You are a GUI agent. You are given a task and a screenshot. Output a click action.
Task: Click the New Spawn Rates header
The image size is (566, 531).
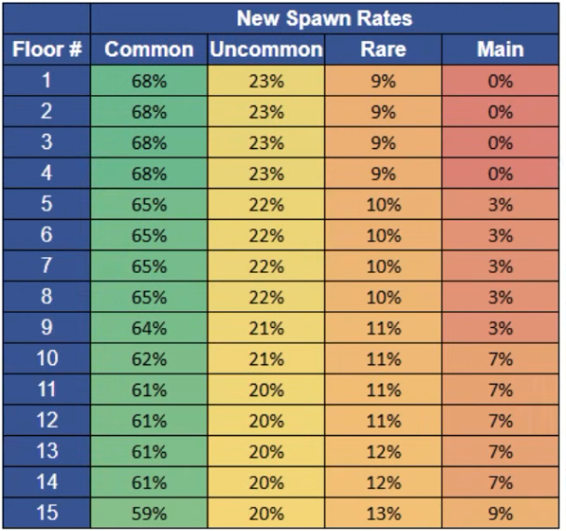pos(324,19)
